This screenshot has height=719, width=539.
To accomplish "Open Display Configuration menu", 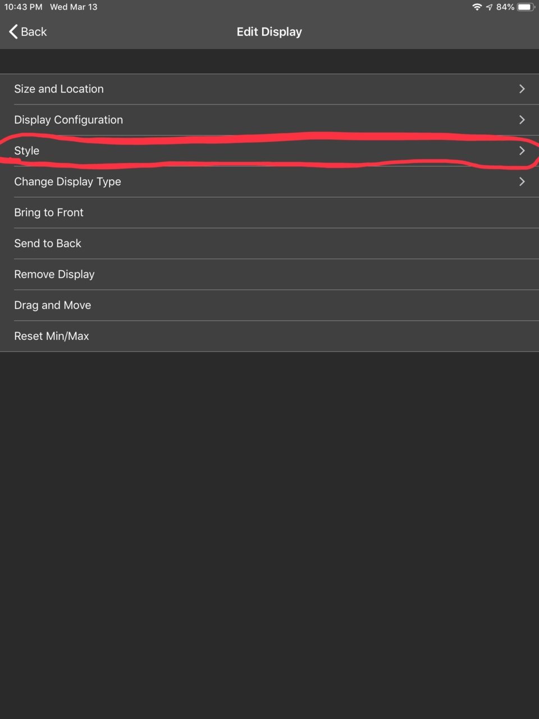I will click(x=269, y=120).
